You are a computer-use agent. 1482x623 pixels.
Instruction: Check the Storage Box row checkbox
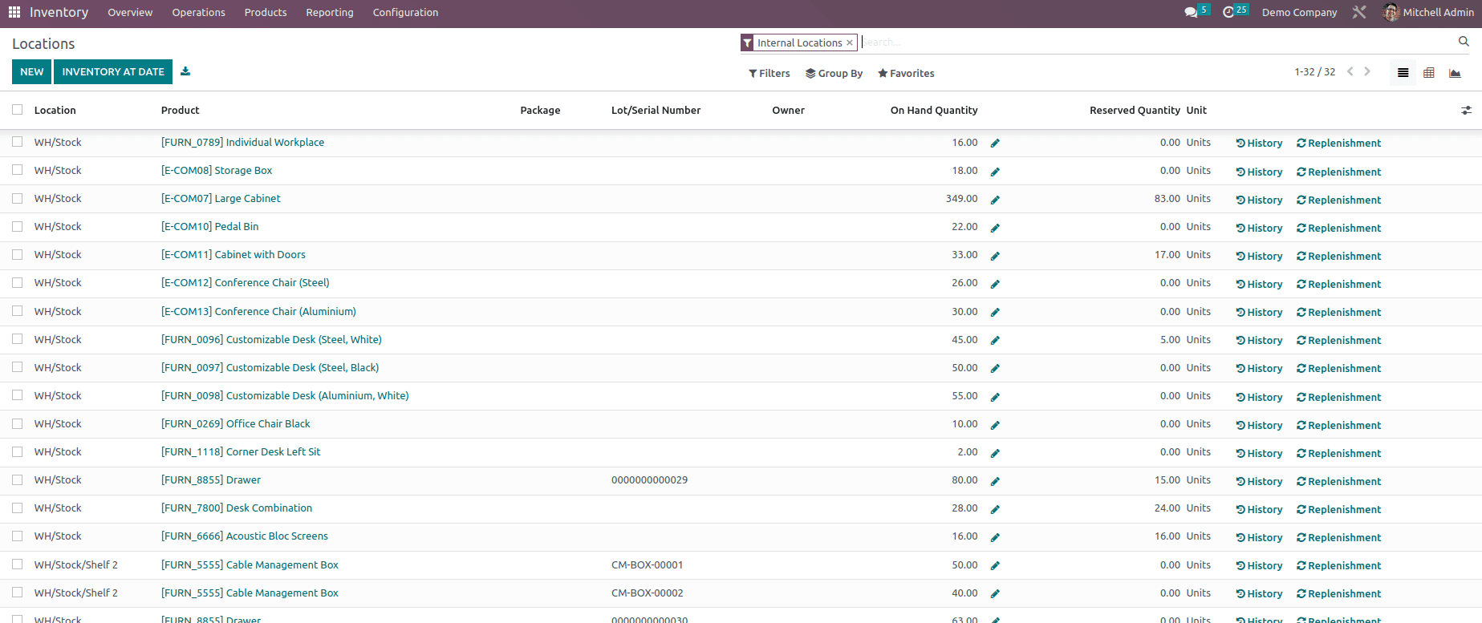pos(17,170)
